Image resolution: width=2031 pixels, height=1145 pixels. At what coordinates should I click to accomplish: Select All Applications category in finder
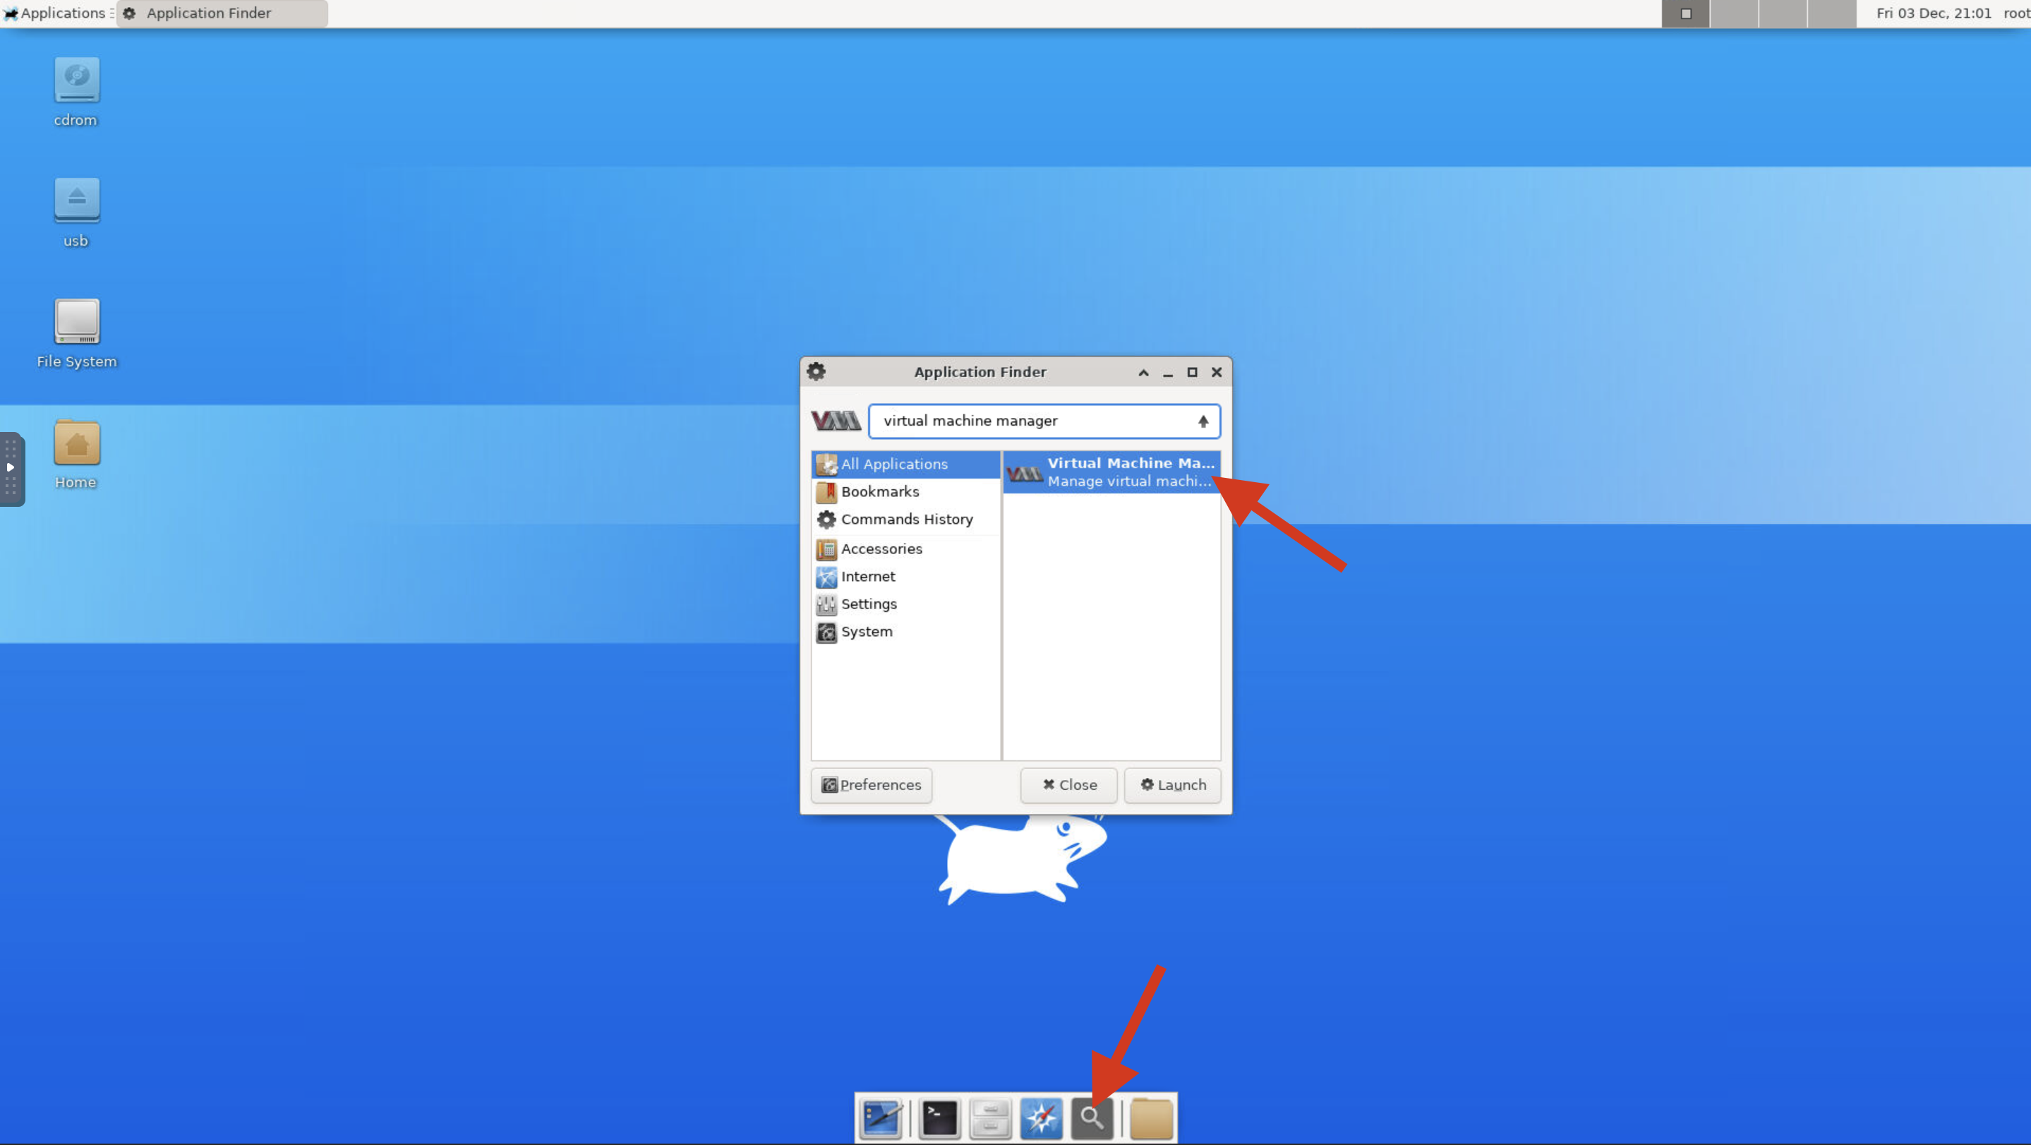[x=893, y=463]
